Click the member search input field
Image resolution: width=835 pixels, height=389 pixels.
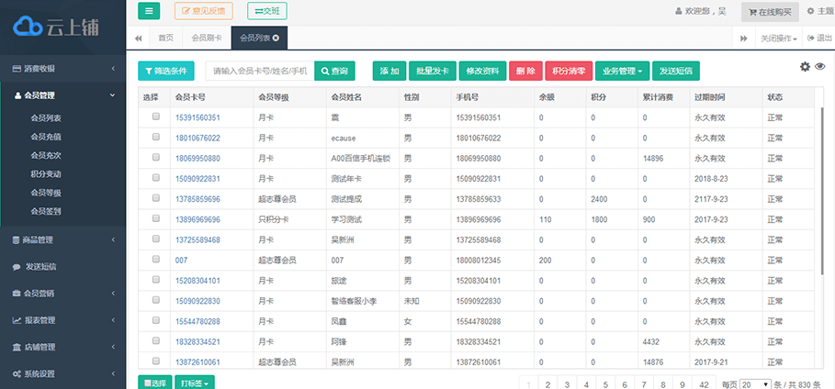coord(259,71)
